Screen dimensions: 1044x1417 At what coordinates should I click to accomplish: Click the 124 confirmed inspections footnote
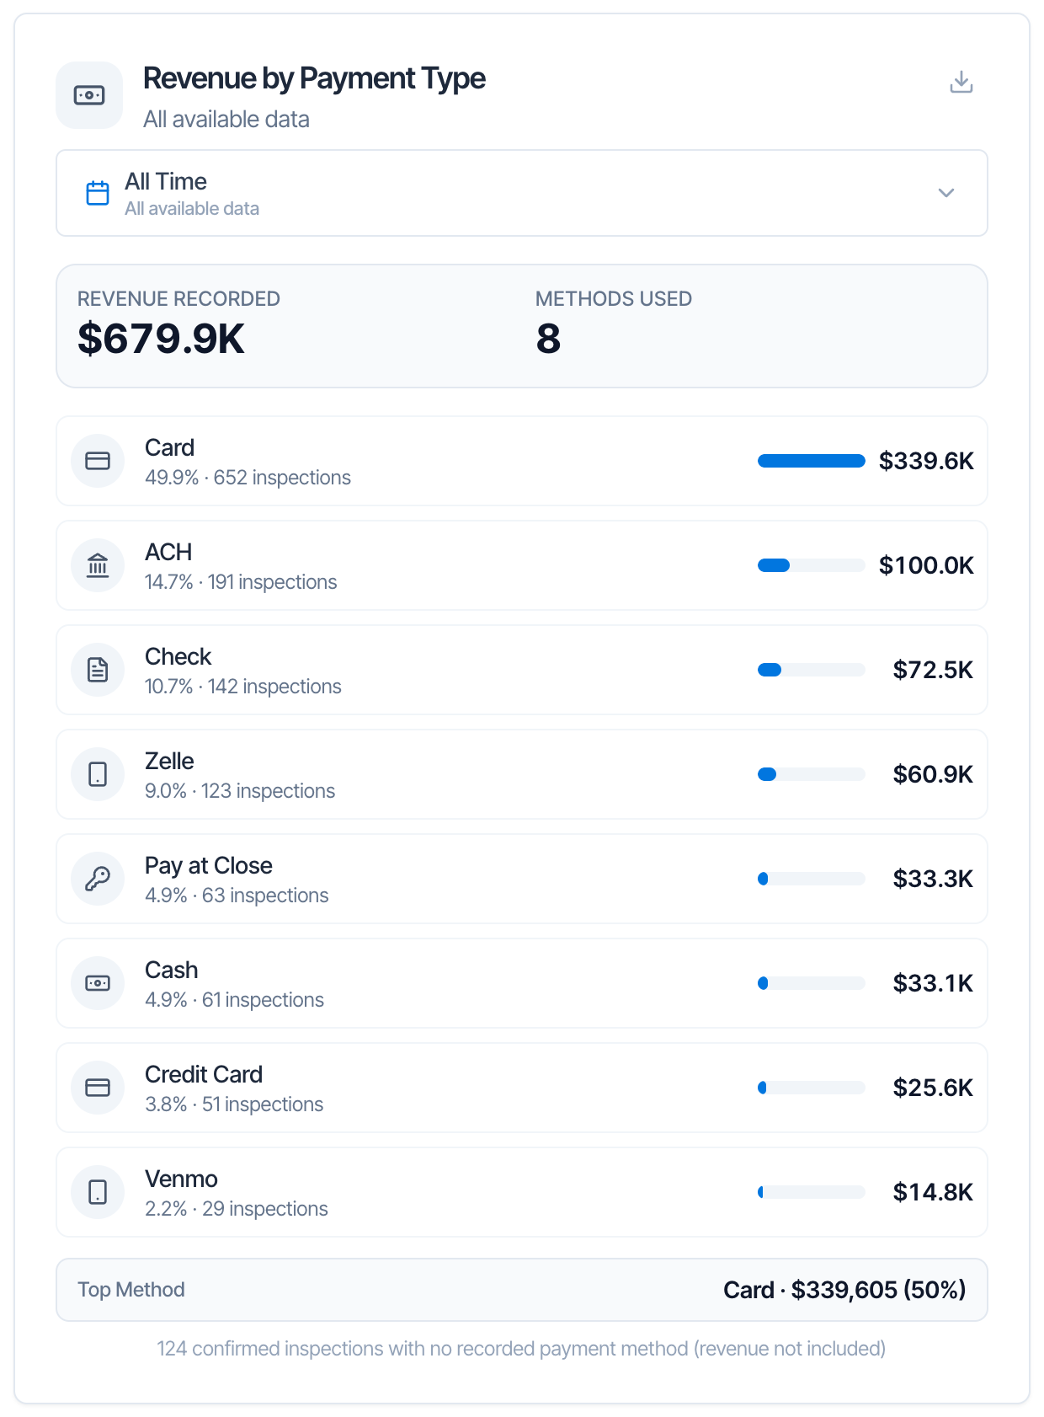point(521,1349)
